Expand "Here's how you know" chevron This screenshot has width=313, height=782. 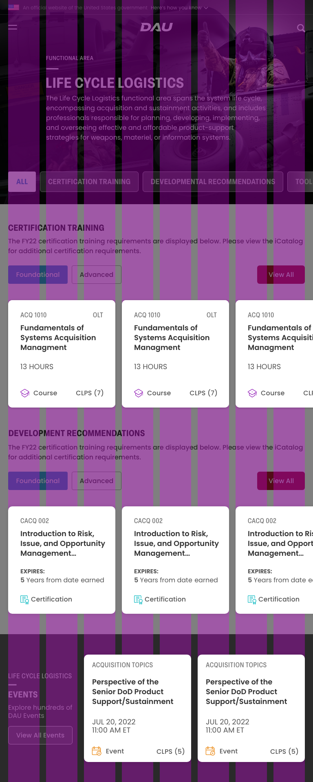[206, 8]
